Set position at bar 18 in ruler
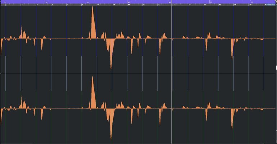277x144 pixels. tap(235, 5)
